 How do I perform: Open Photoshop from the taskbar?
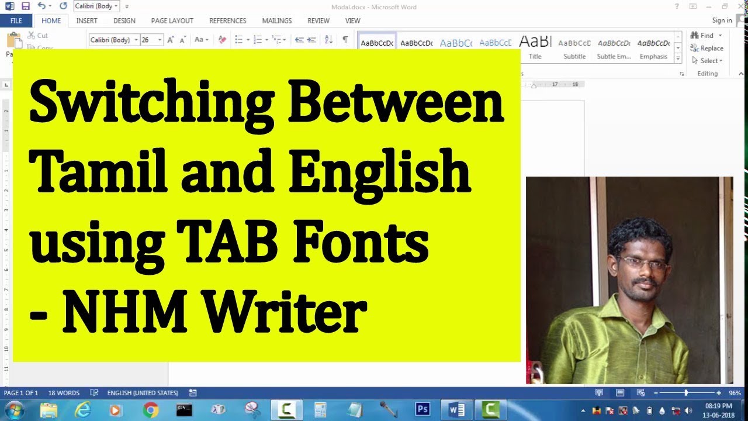(x=422, y=410)
